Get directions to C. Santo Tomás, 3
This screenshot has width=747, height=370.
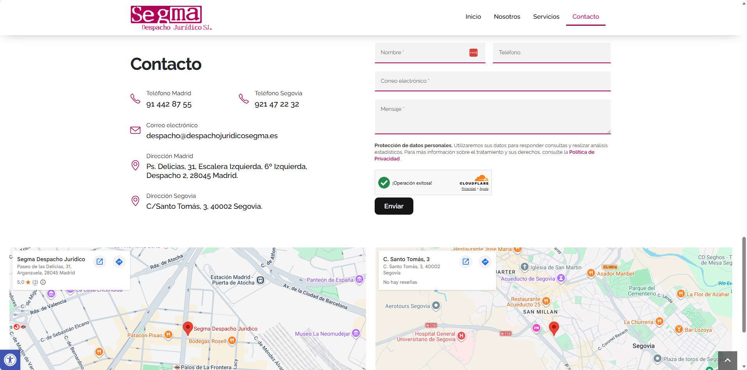pos(485,261)
